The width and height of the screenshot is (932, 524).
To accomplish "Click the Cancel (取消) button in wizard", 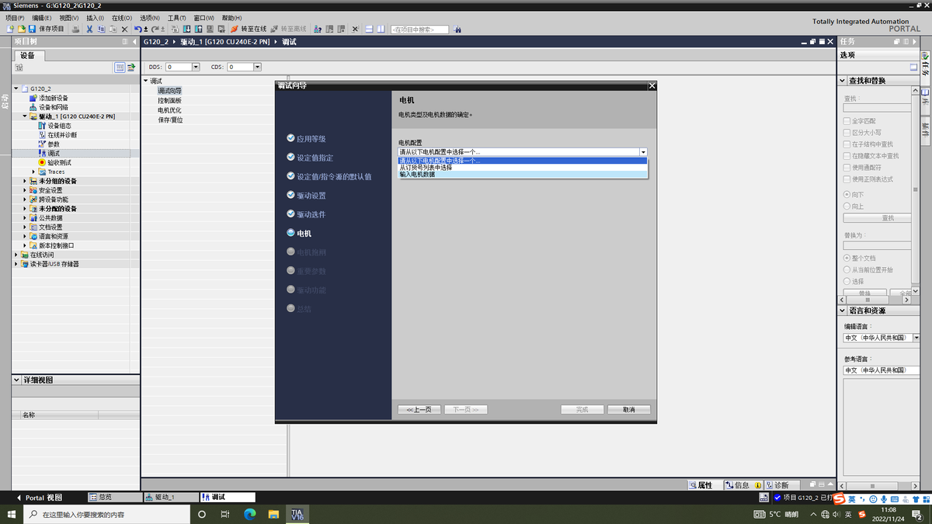I will point(628,409).
